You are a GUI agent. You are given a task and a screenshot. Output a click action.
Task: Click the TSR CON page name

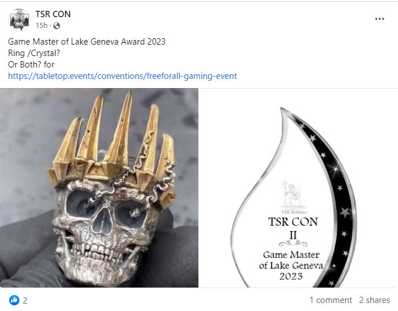pos(53,14)
